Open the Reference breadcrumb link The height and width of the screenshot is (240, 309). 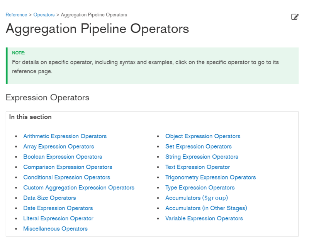(x=16, y=15)
